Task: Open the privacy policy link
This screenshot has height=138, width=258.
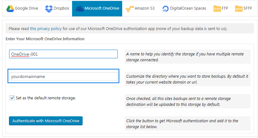Action: coord(46,28)
